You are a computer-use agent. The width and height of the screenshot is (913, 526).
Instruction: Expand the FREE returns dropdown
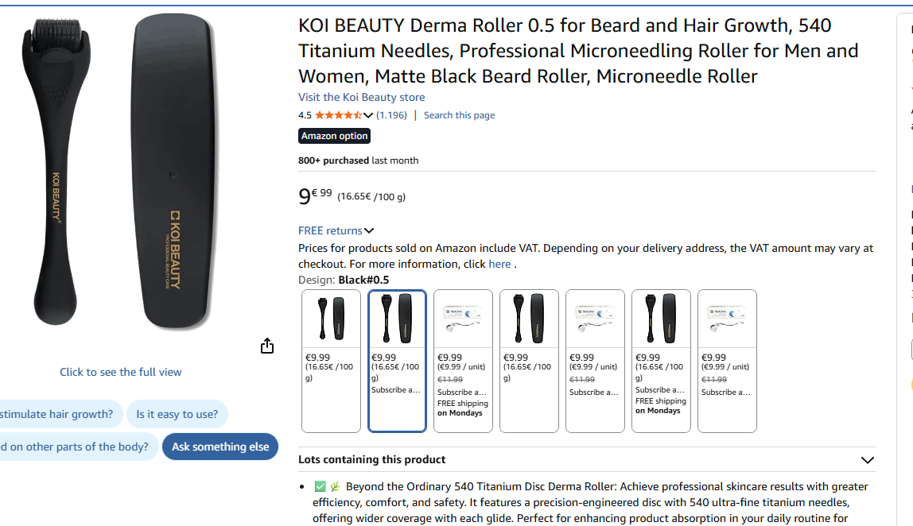[x=368, y=231]
